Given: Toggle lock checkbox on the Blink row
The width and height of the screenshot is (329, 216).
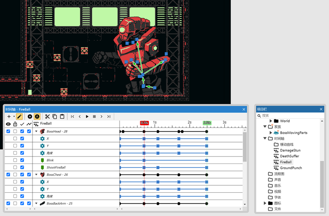Looking at the screenshot, I should (15, 160).
